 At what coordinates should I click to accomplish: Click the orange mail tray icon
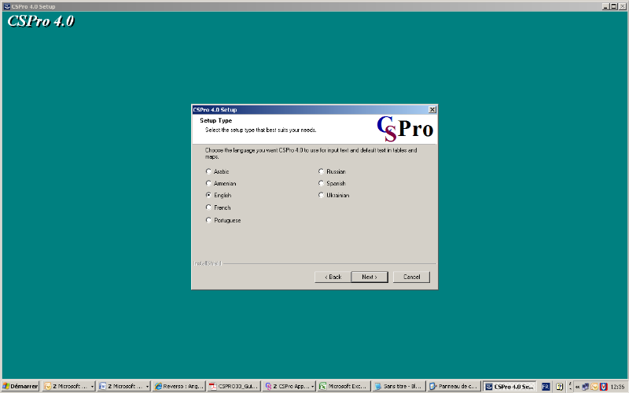pyautogui.click(x=594, y=387)
